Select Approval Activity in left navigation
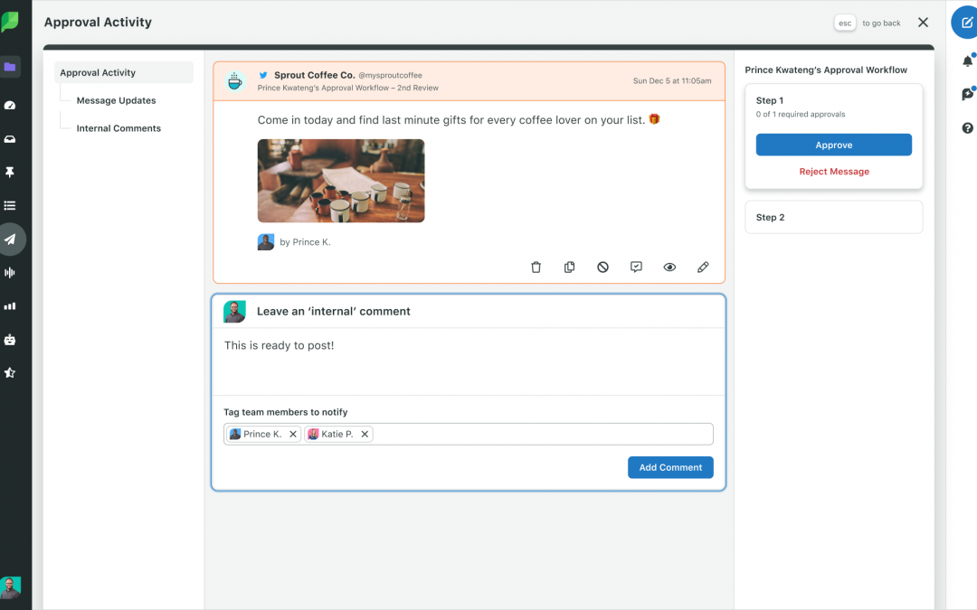Image resolution: width=977 pixels, height=610 pixels. tap(124, 73)
